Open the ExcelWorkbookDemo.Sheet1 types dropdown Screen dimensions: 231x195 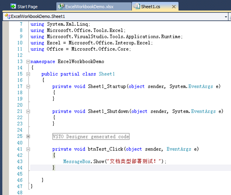pos(226,17)
